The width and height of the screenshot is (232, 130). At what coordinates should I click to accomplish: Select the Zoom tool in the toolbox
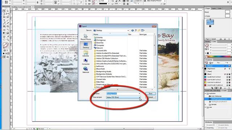coord(8,40)
